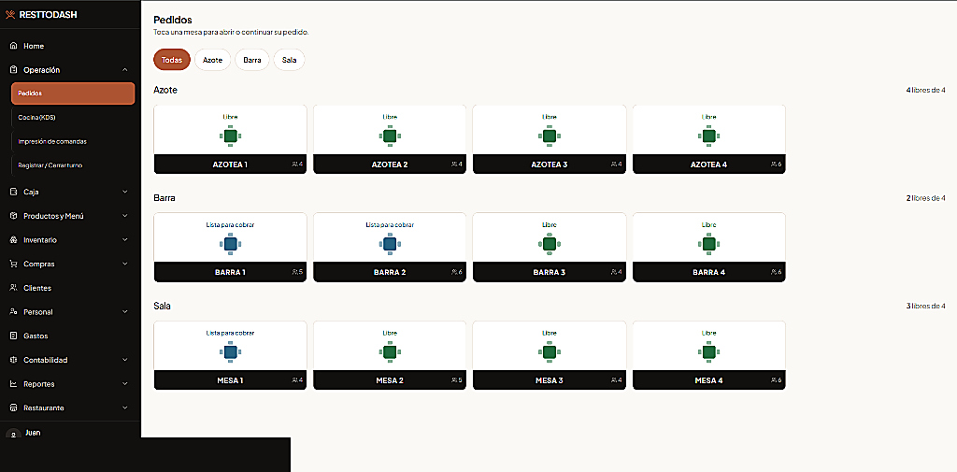Click the '3 libres de 4' counter
Image resolution: width=957 pixels, height=472 pixels.
pos(926,306)
